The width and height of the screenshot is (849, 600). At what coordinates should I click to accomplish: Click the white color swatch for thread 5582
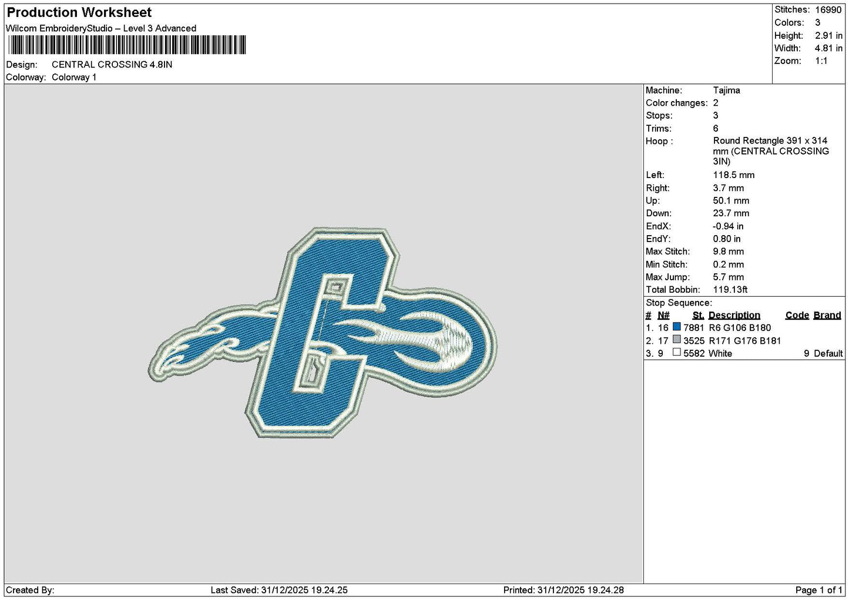tap(677, 353)
